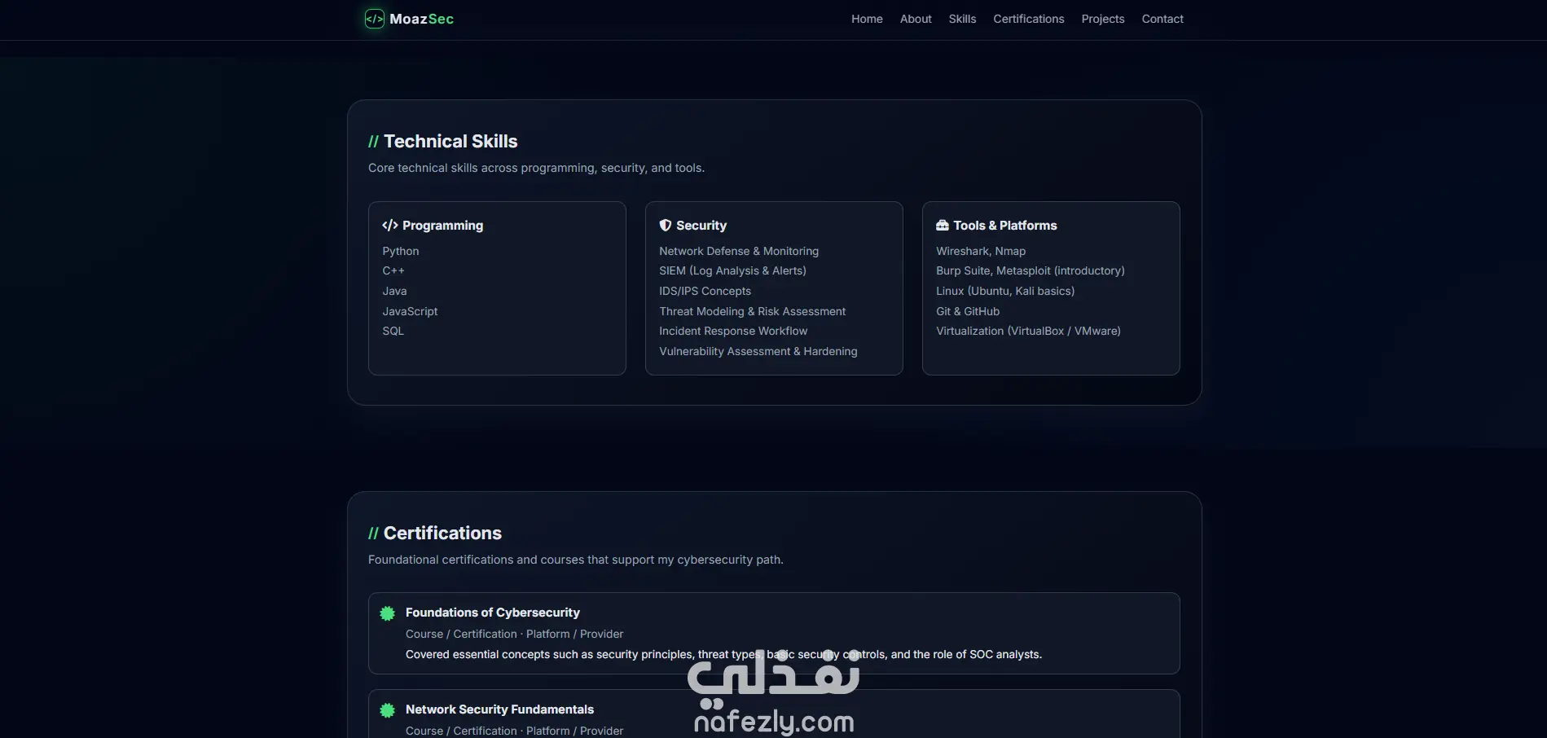Click the JavaScript skill entry
The height and width of the screenshot is (738, 1547).
(x=410, y=312)
